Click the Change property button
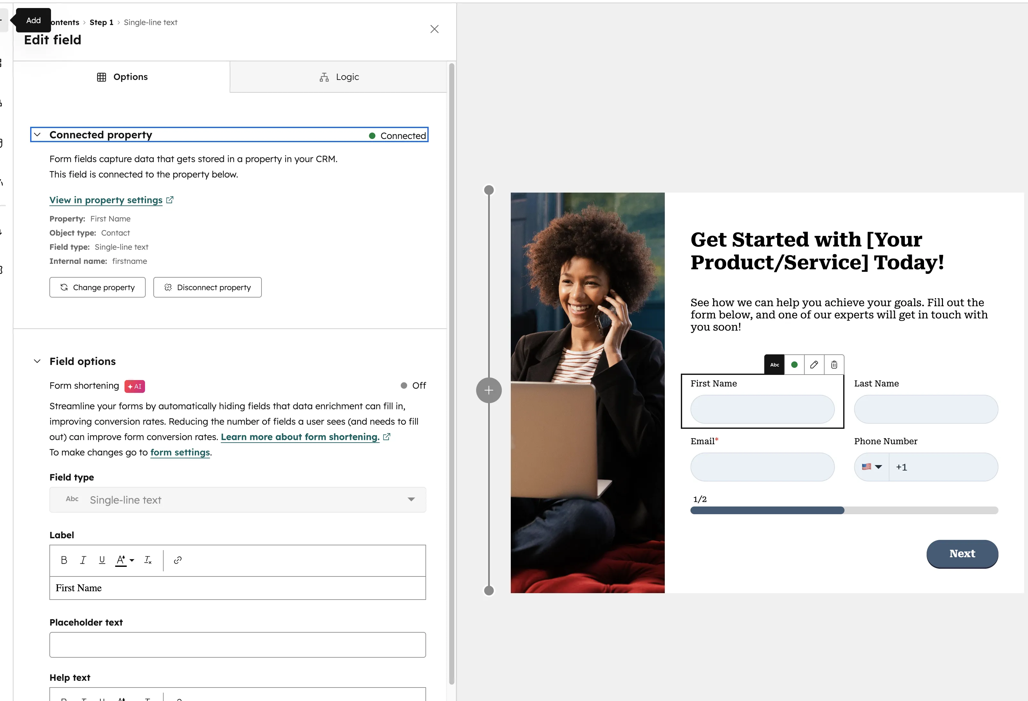The image size is (1028, 701). coord(97,287)
